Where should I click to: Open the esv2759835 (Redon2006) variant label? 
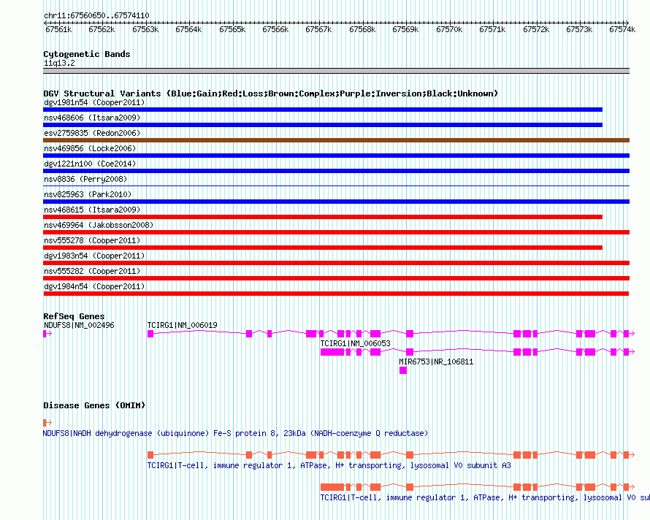pos(92,133)
